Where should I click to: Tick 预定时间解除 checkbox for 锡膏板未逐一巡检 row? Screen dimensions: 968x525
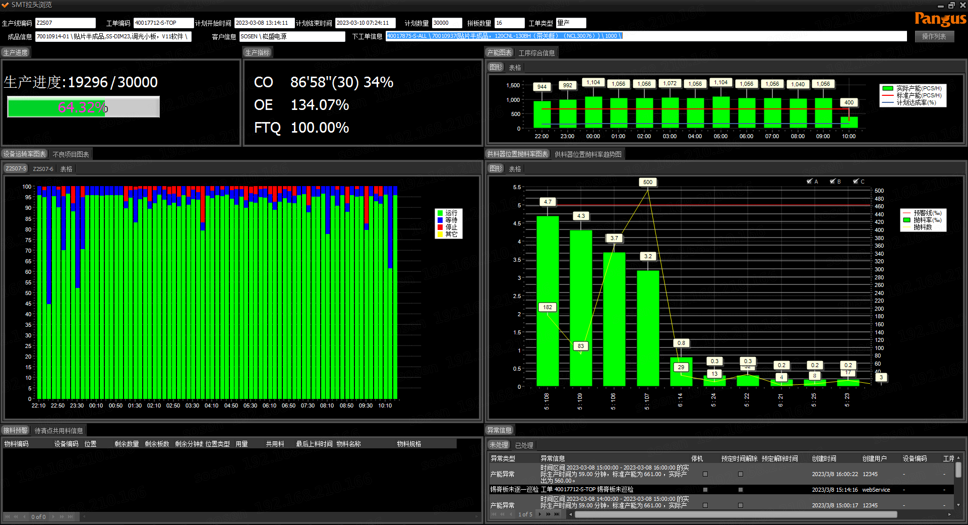click(740, 490)
